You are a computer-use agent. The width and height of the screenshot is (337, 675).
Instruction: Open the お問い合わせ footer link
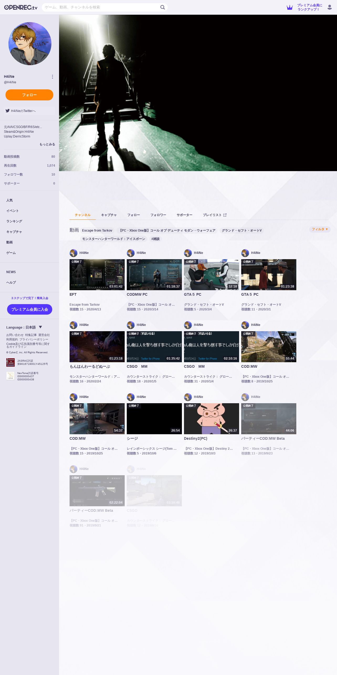pos(15,335)
